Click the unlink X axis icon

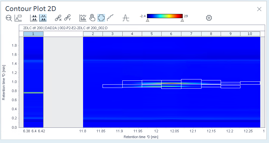58,18
